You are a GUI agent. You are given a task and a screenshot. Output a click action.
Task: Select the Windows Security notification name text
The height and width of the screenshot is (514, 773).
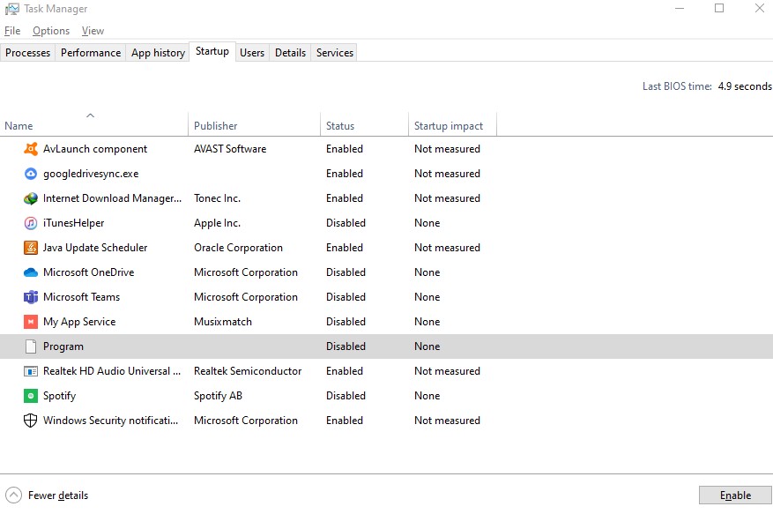pos(110,421)
